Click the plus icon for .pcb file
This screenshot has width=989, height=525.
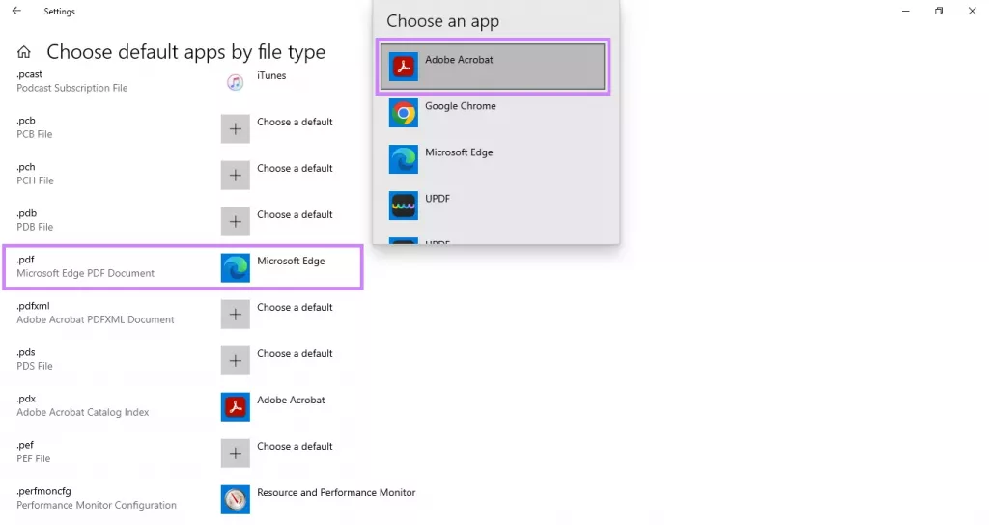click(x=236, y=129)
